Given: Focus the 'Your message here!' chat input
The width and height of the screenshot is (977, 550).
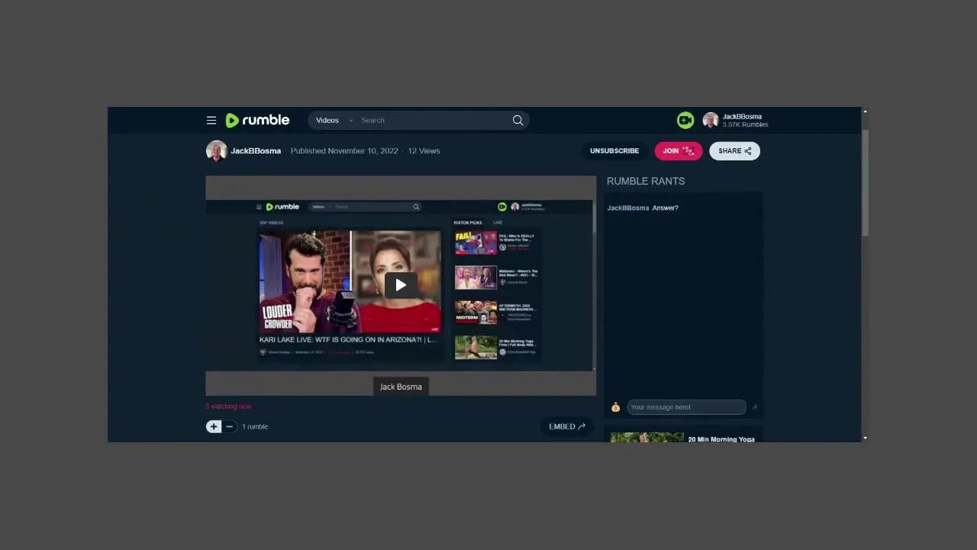Looking at the screenshot, I should 686,407.
